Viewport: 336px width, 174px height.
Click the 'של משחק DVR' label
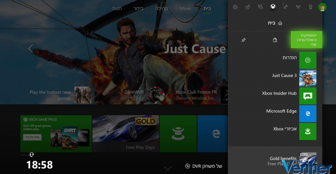207,166
